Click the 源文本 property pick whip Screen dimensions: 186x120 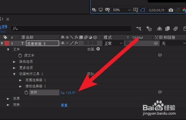pyautogui.click(x=160, y=55)
